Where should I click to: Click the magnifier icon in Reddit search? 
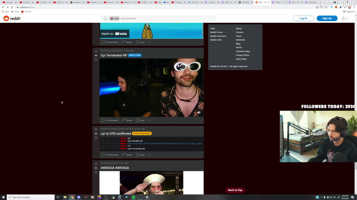click(x=105, y=18)
